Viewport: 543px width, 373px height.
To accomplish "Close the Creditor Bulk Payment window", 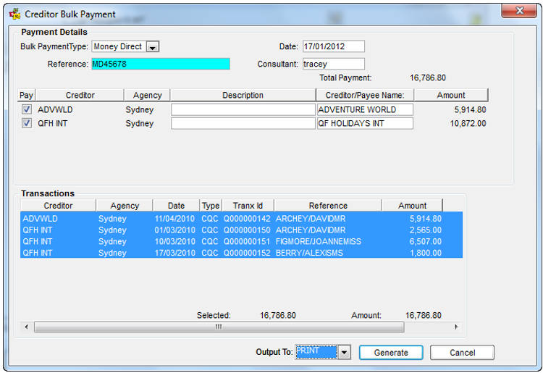I will 519,11.
